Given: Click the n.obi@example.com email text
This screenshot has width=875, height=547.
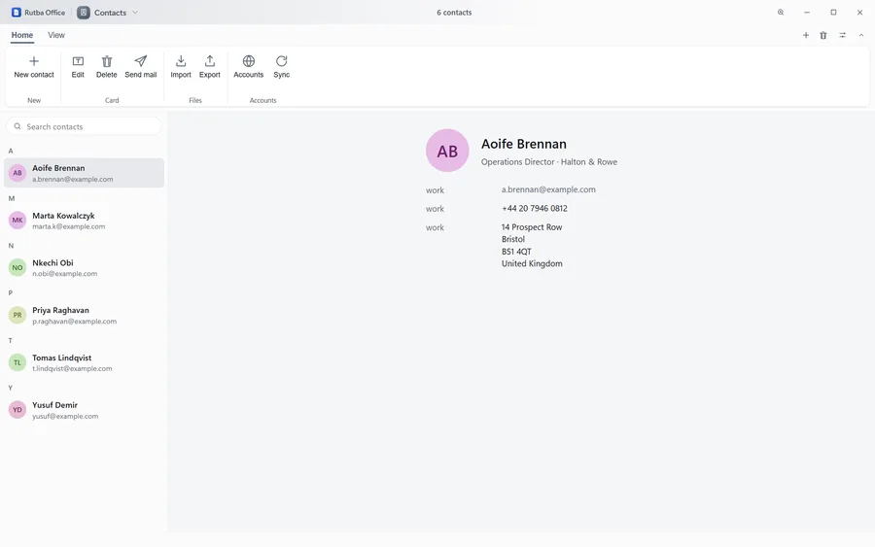Looking at the screenshot, I should tap(65, 274).
